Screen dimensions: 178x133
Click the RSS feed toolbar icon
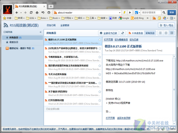[x=154, y=18]
